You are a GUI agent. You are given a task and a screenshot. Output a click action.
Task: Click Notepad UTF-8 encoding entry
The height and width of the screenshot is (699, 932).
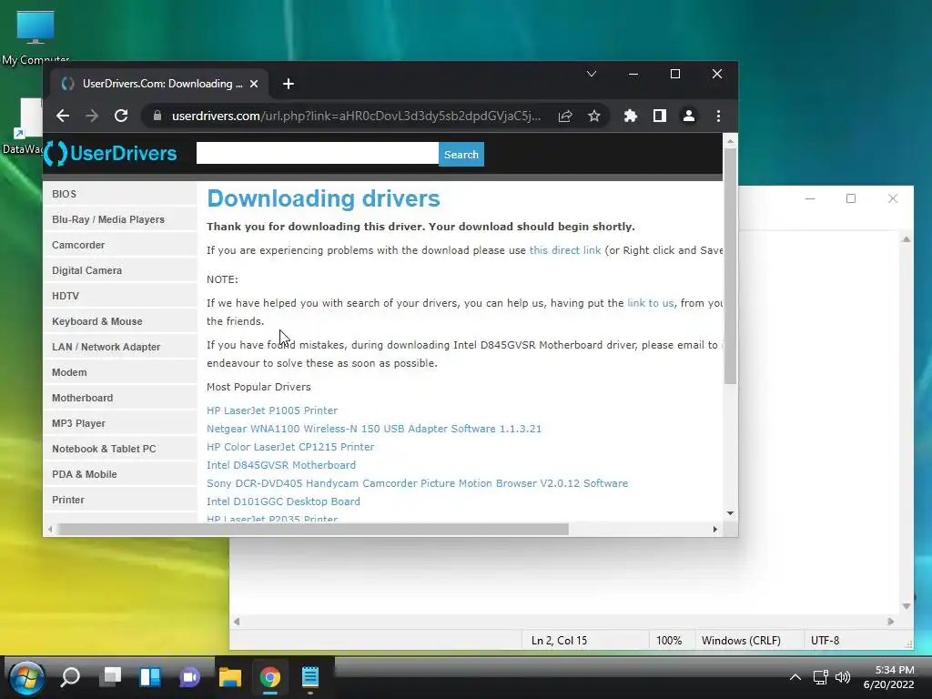(x=825, y=641)
